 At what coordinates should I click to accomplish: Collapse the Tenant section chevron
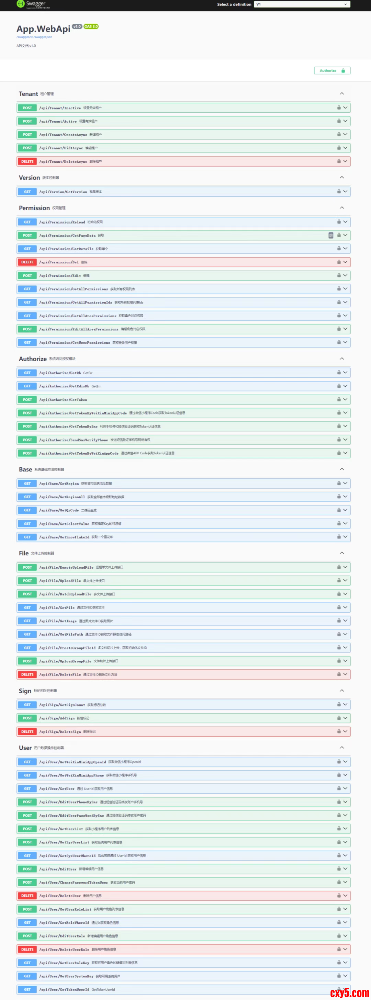coord(342,93)
